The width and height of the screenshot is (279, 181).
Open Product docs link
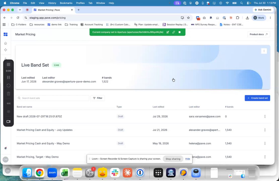[259, 34]
